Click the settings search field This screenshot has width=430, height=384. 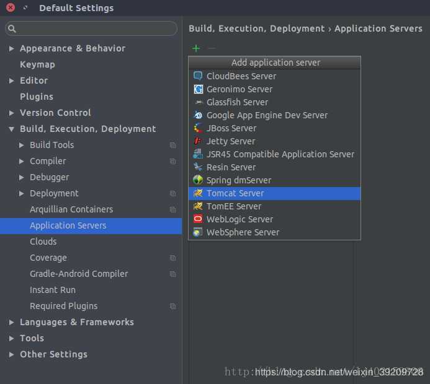point(91,28)
